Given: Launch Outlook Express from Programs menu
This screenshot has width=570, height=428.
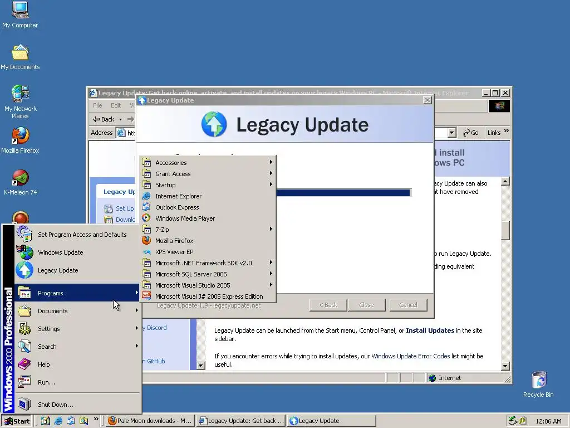Looking at the screenshot, I should coord(208,207).
